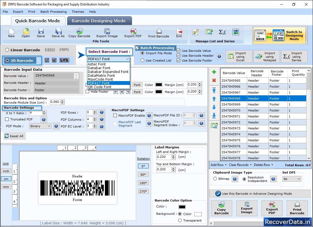Open the File menu
The image size is (313, 227).
tap(5, 12)
